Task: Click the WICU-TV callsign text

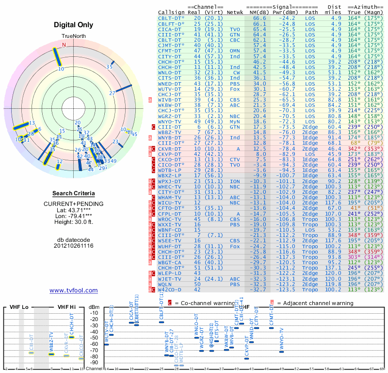Action: (170, 203)
